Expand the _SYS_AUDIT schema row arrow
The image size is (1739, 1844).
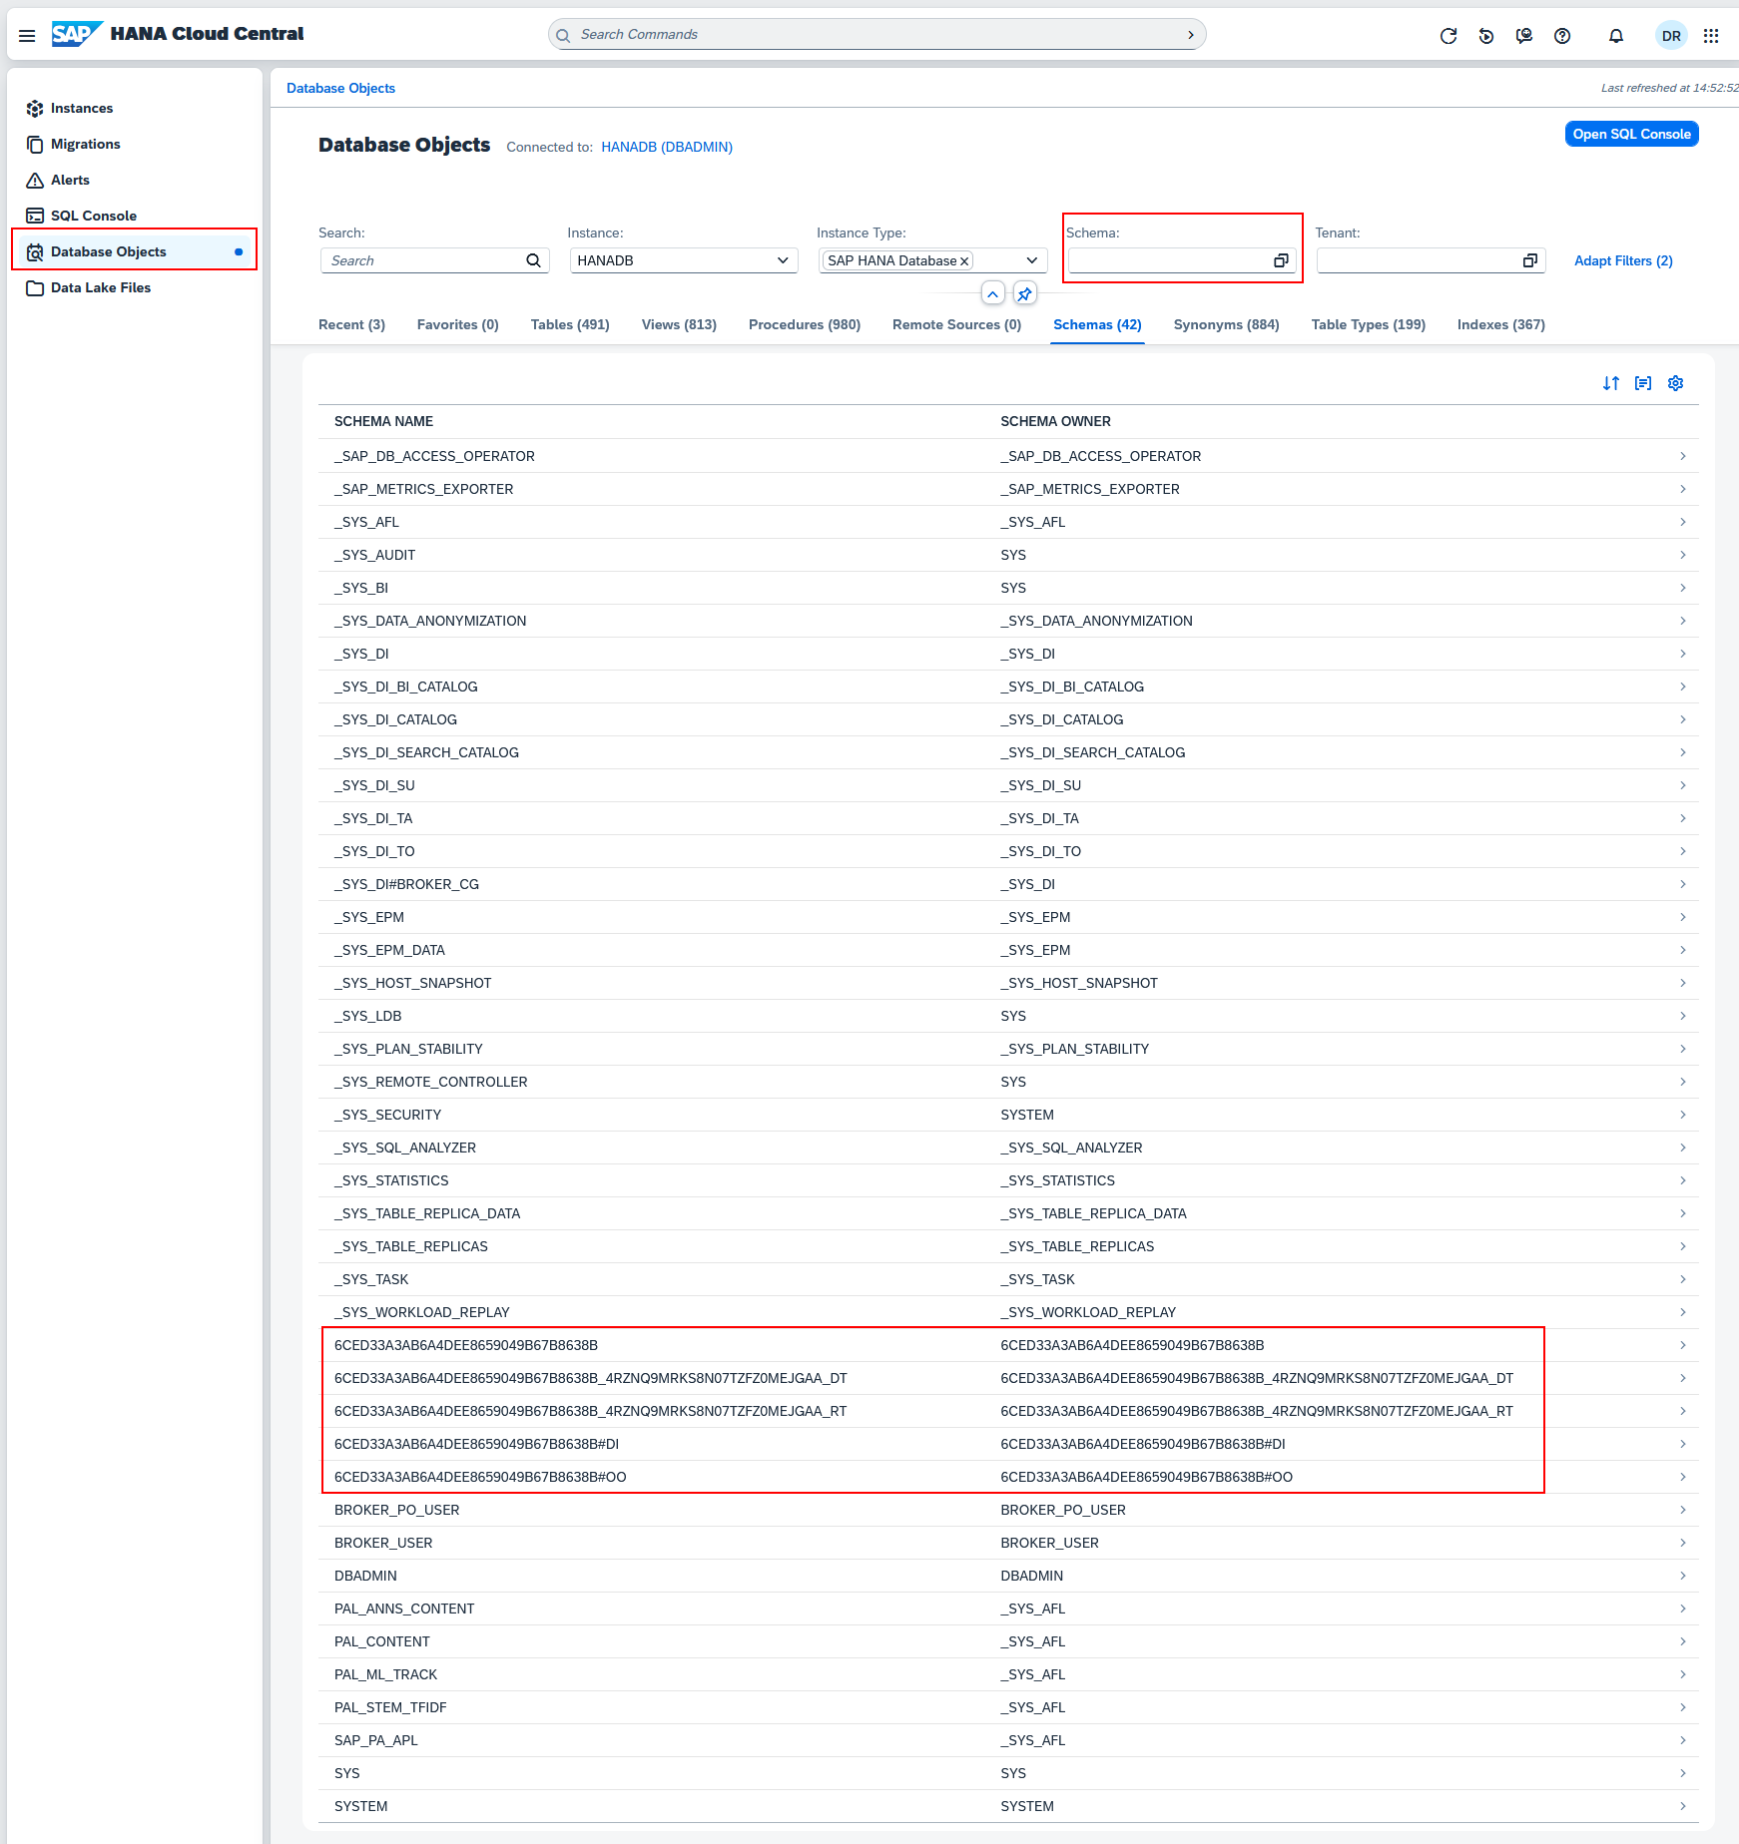pos(1683,555)
